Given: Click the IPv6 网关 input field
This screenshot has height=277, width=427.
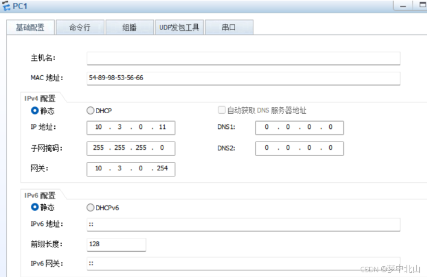Looking at the screenshot, I should click(244, 264).
